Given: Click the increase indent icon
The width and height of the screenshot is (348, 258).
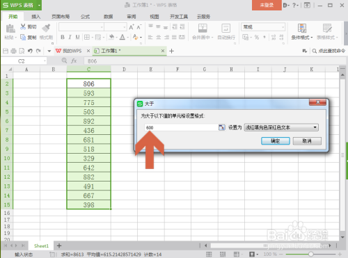Looking at the screenshot, I should tap(182, 27).
